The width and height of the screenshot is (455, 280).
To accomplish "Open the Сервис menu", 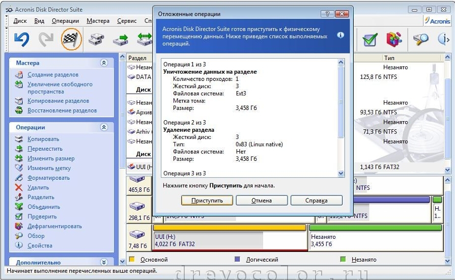I will (126, 21).
